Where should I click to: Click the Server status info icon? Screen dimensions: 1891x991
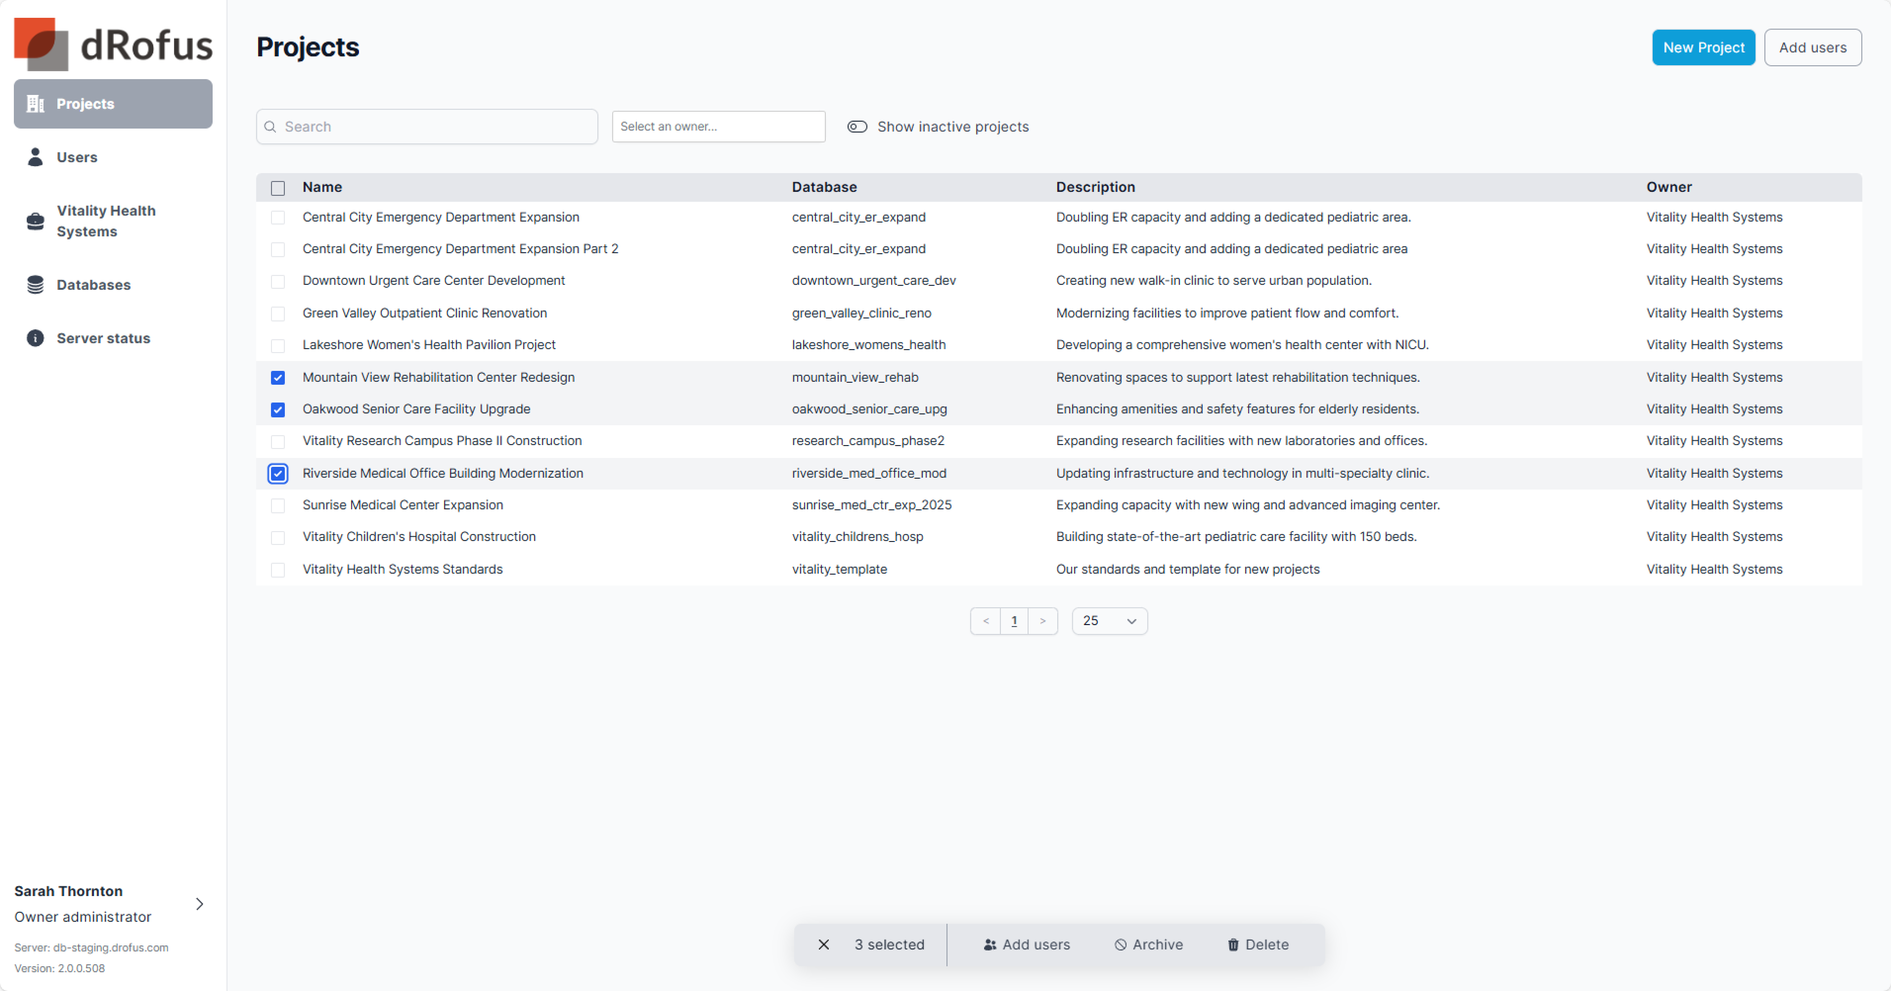point(35,338)
